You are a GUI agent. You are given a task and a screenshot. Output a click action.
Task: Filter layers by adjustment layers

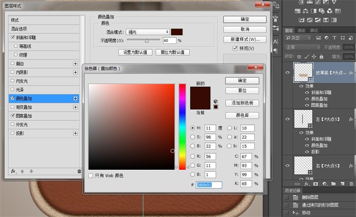[327, 38]
